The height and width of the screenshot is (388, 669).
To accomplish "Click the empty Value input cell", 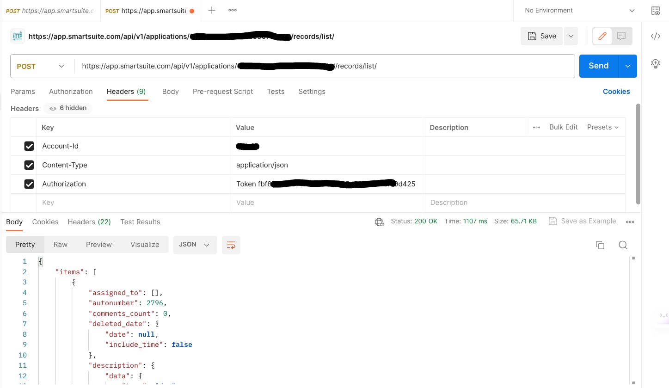I will (x=328, y=203).
